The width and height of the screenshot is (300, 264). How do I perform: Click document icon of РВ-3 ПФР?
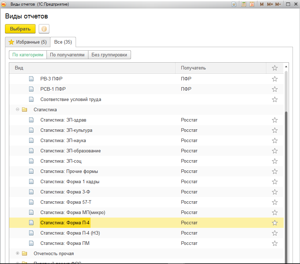(x=31, y=79)
